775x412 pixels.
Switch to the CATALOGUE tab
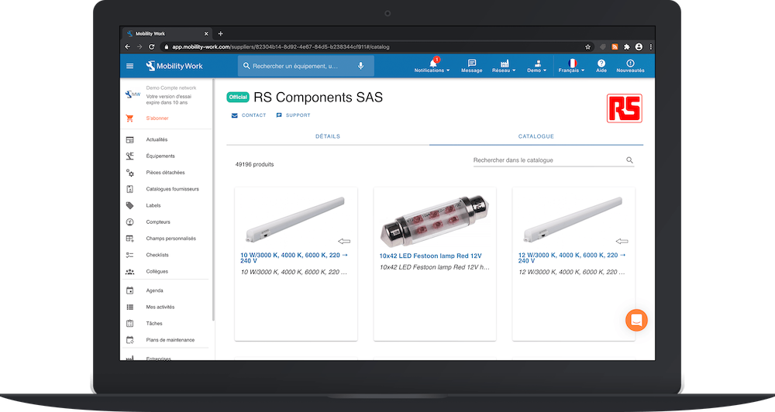536,136
